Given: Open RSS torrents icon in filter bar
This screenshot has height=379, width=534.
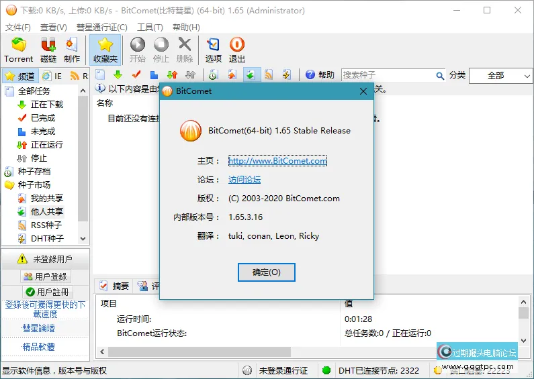Looking at the screenshot, I should [269, 74].
